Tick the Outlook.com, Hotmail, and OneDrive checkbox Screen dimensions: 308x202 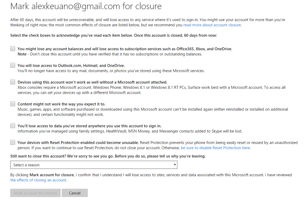[x=13, y=65]
